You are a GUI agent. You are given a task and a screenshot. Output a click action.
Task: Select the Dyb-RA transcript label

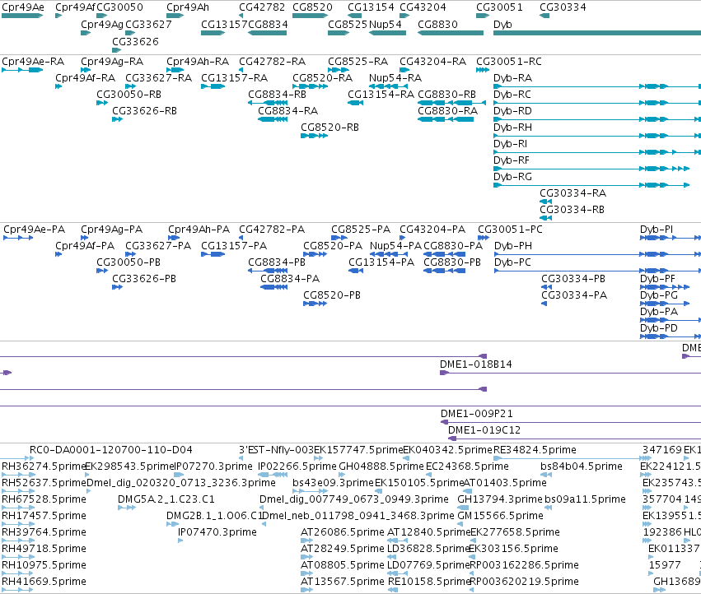coord(513,78)
